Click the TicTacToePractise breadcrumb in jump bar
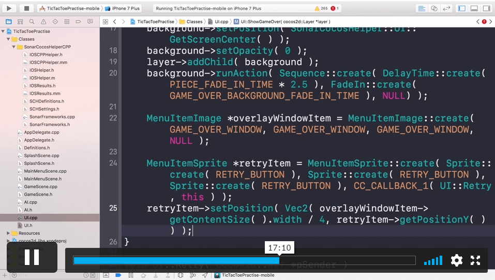 (153, 22)
